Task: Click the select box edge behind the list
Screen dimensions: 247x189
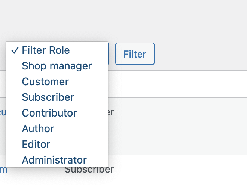Action: coord(109,54)
